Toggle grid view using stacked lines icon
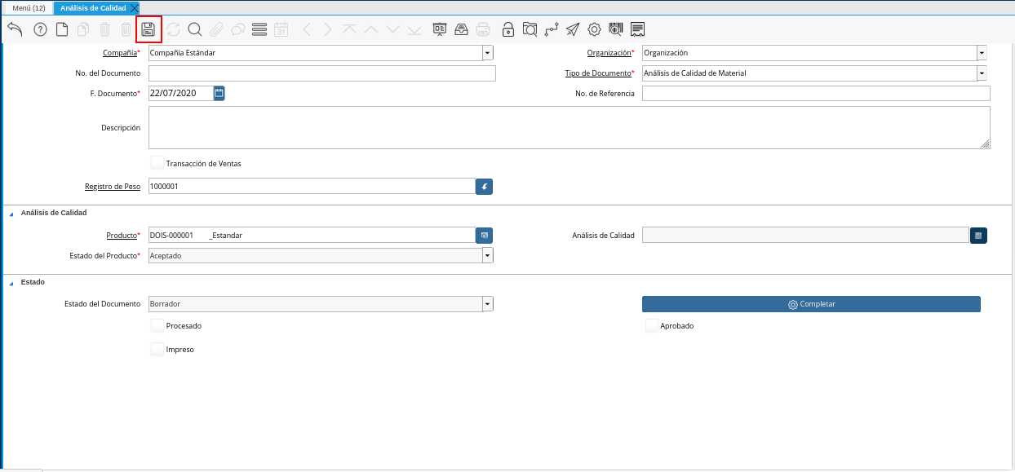 tap(260, 29)
